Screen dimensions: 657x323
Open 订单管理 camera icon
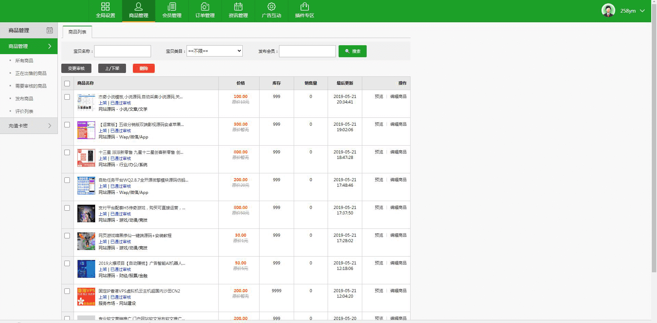[205, 7]
